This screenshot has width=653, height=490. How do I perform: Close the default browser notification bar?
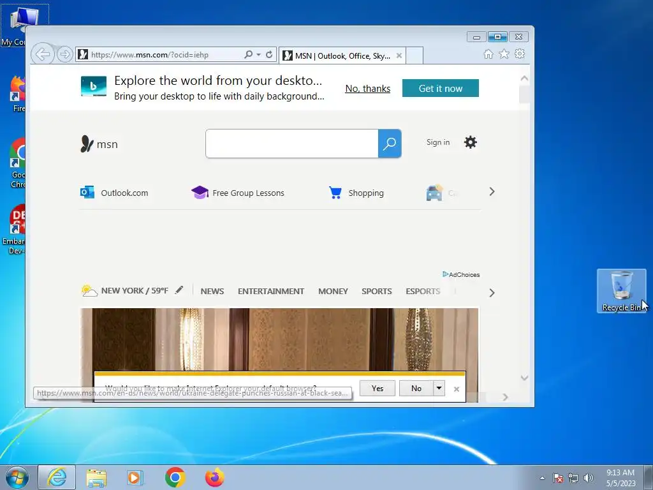pos(457,389)
